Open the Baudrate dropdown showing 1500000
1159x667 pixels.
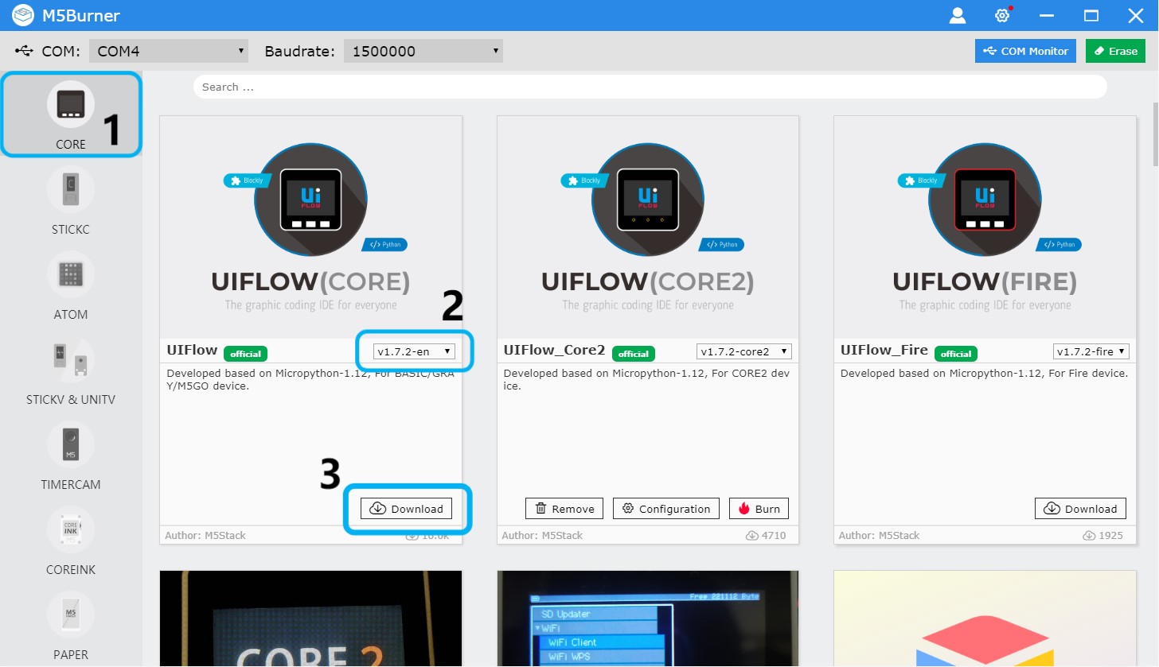(423, 51)
